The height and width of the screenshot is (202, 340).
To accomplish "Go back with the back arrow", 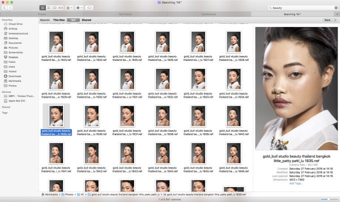I will tap(4, 8).
